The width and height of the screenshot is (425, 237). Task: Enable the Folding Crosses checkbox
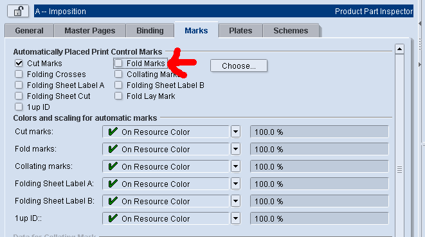click(x=19, y=74)
